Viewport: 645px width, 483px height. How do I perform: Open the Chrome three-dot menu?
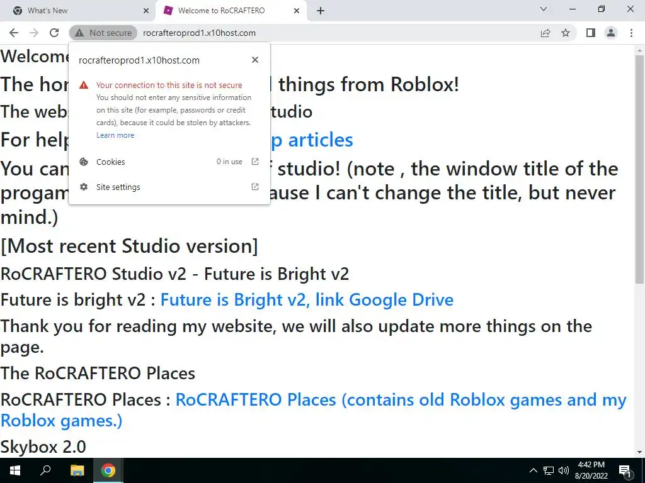(631, 33)
